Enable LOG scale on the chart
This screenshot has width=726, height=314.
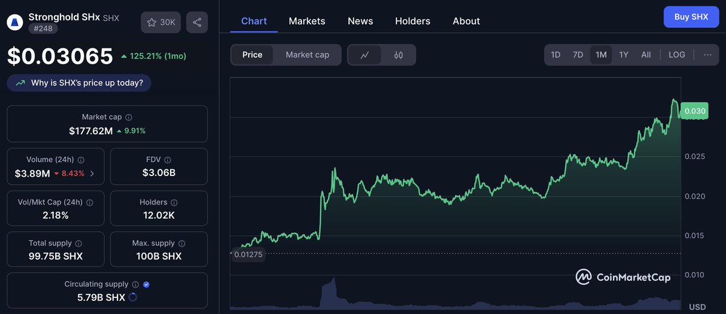(677, 54)
